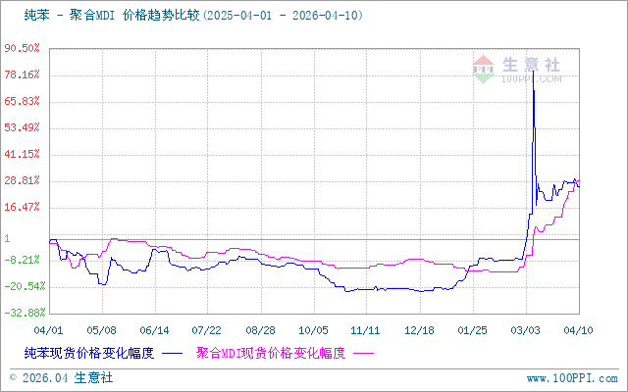Click the 90.50% top y-axis label
Screen dimensions: 628x392
(x=22, y=48)
